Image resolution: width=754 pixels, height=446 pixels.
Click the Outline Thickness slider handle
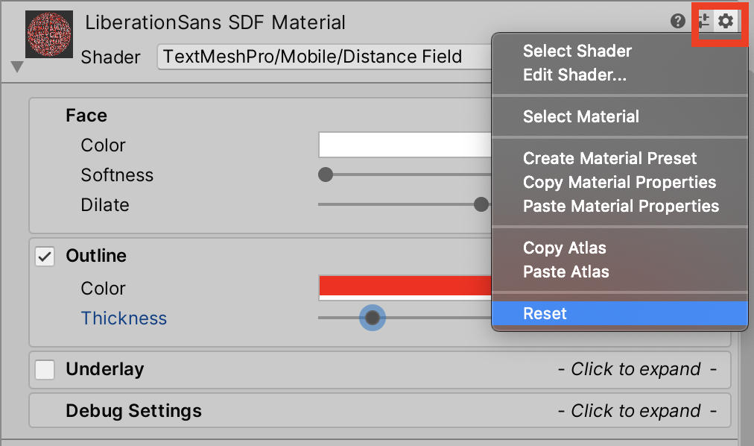(x=373, y=318)
